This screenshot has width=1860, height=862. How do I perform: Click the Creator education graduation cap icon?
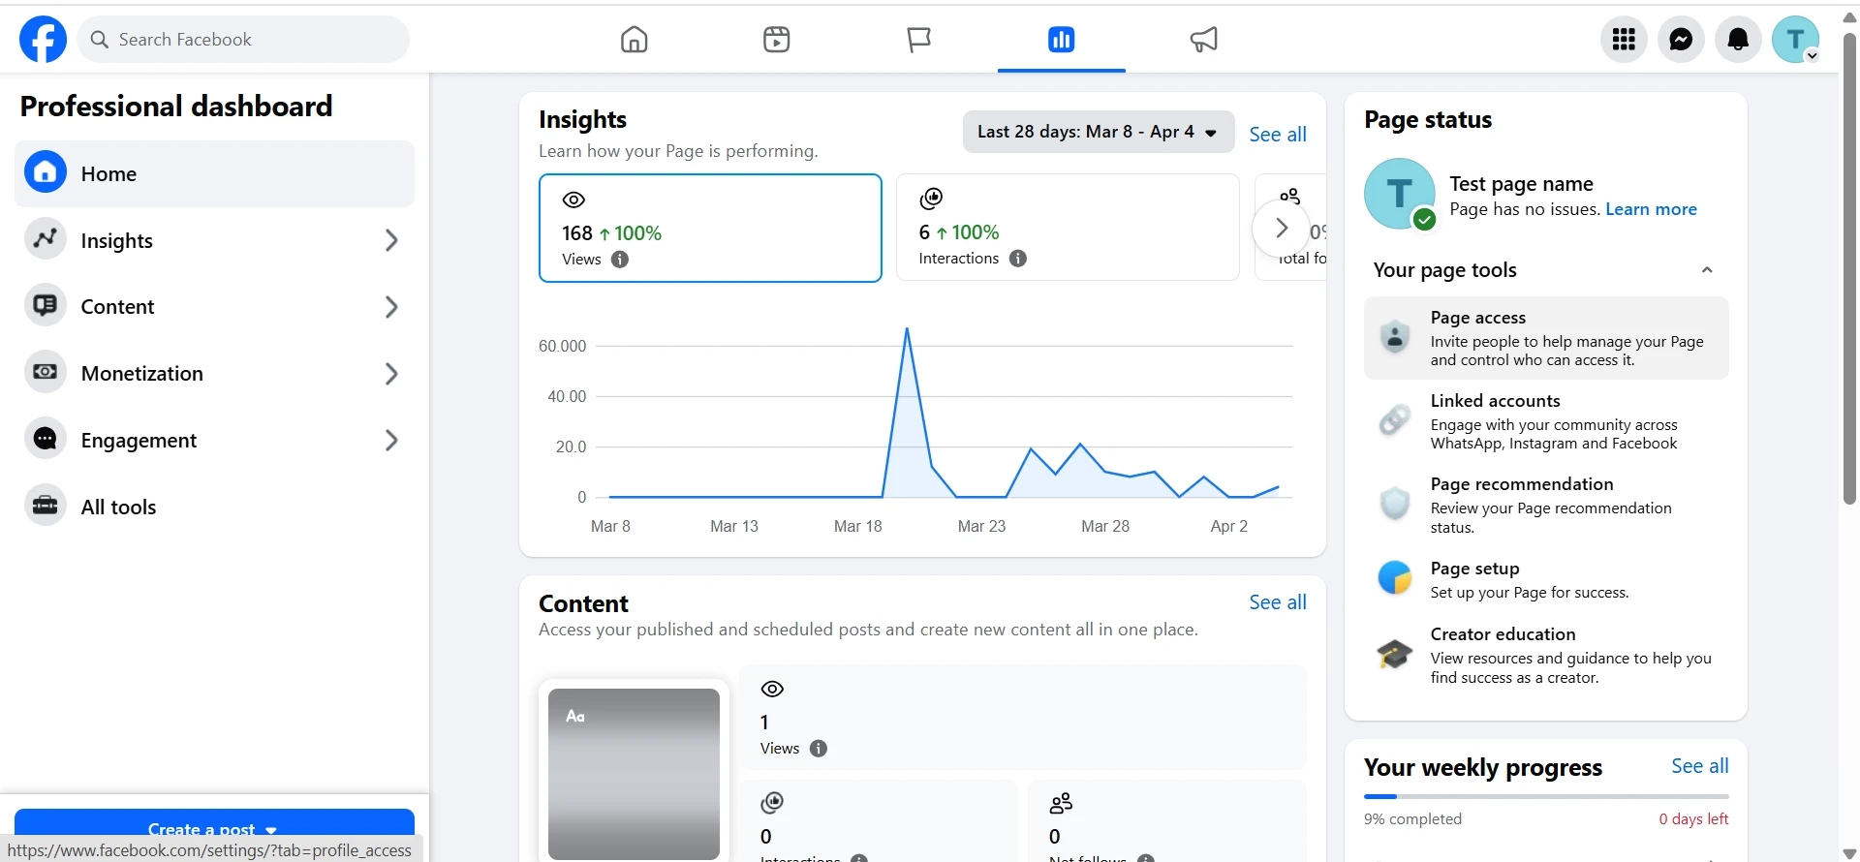coord(1395,654)
